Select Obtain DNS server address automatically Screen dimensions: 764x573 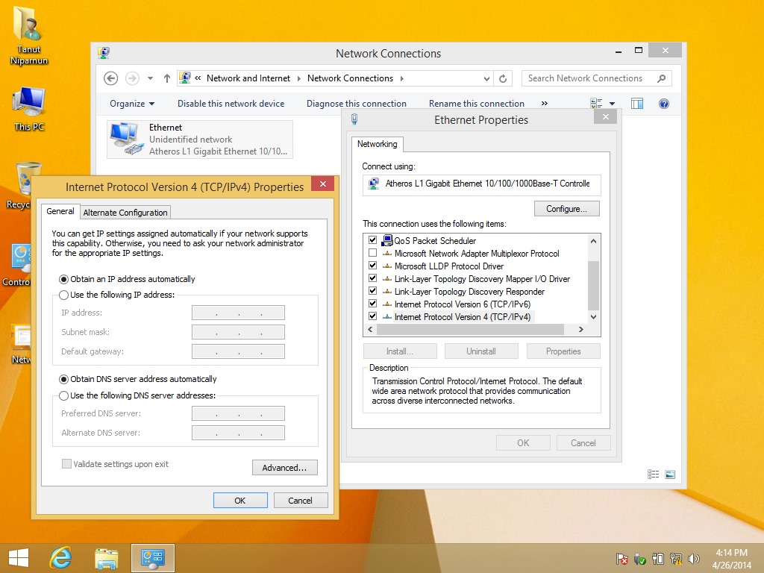(x=64, y=380)
